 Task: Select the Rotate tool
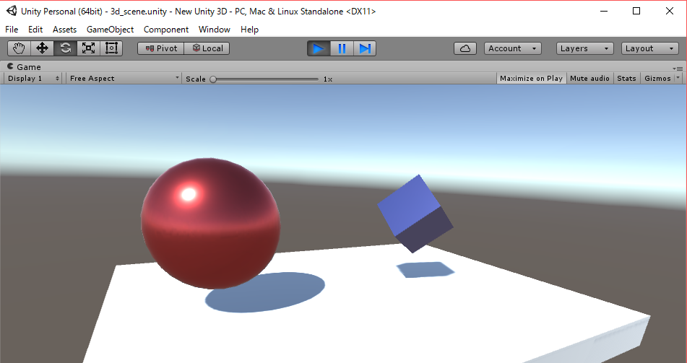point(66,48)
